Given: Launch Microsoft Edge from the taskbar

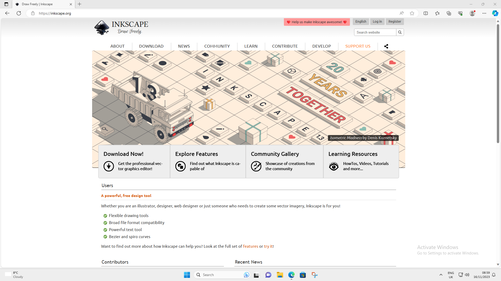Looking at the screenshot, I should (291, 275).
